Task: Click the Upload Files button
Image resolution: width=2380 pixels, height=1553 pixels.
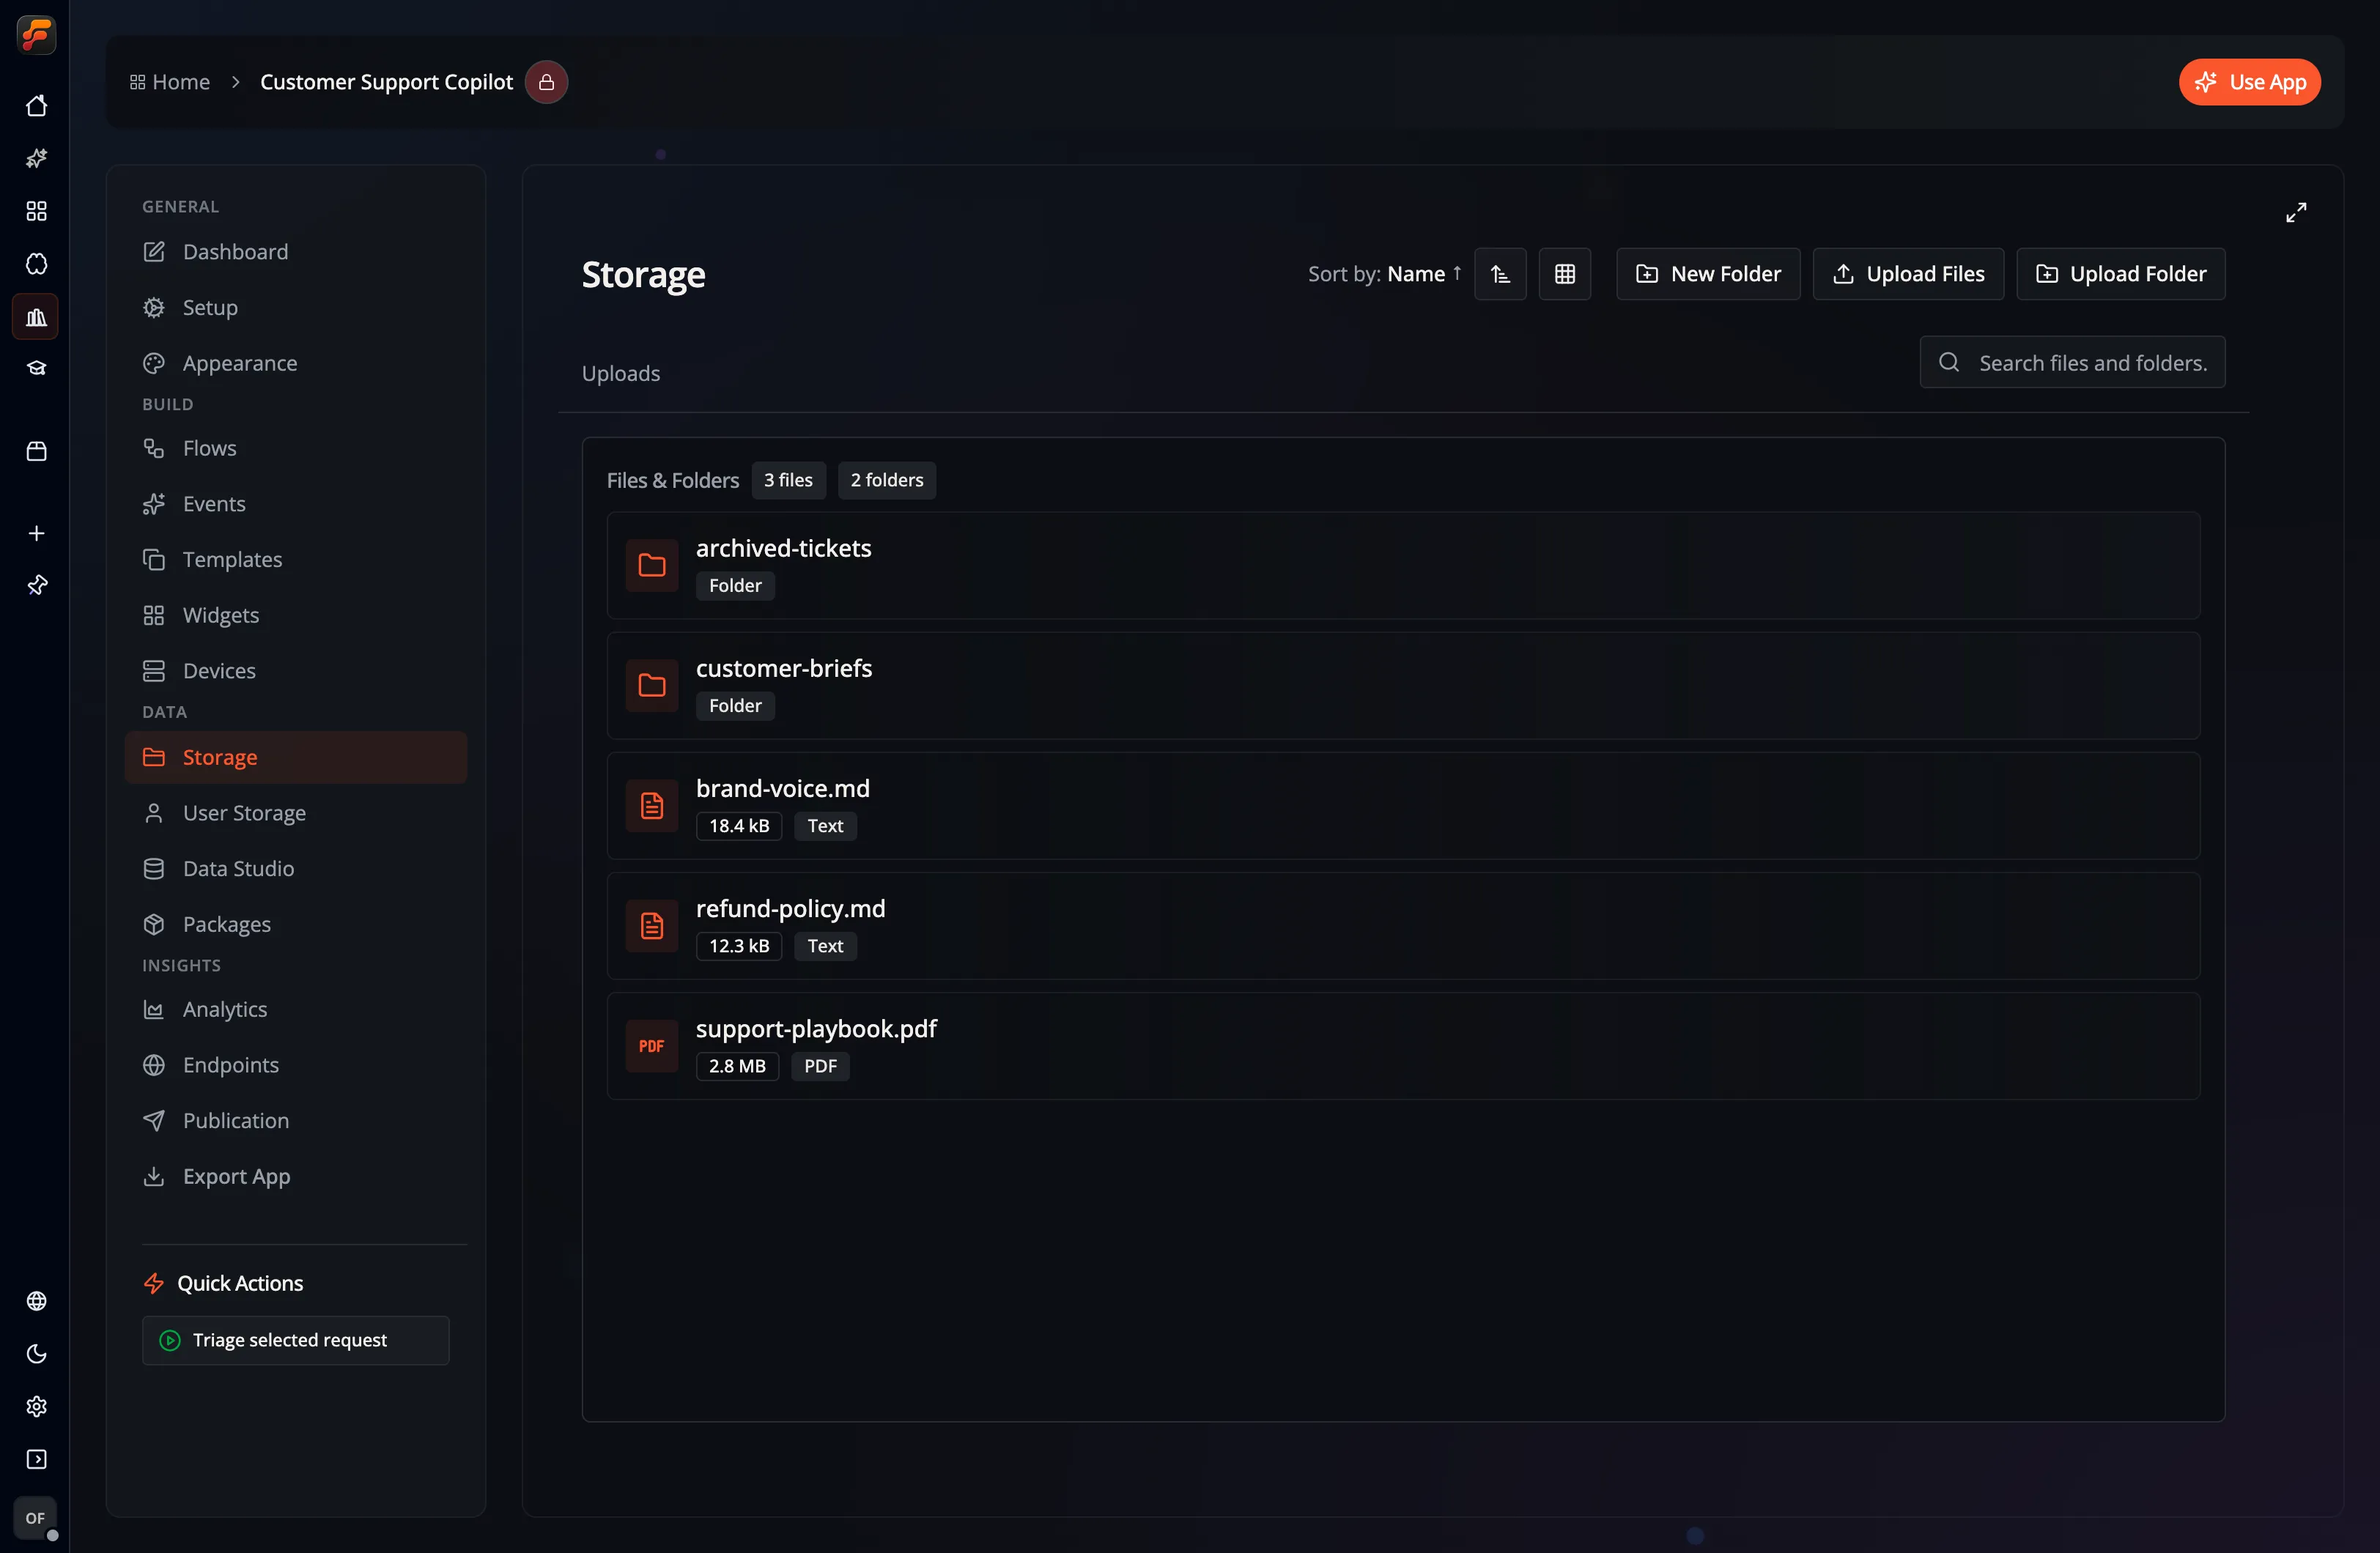Action: click(1908, 274)
